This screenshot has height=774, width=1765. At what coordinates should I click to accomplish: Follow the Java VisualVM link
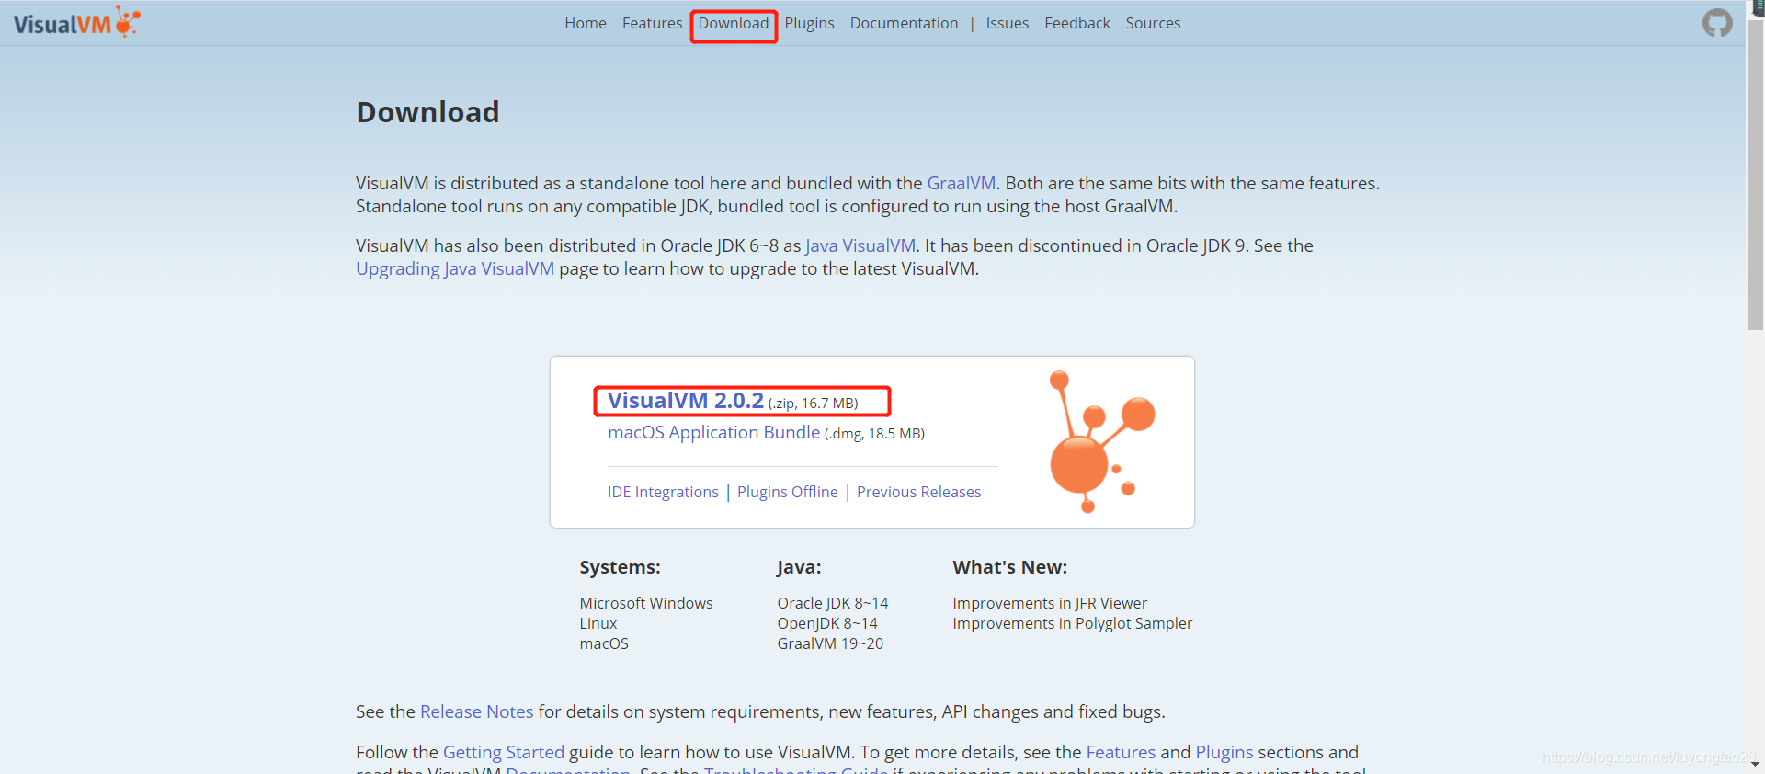[860, 245]
